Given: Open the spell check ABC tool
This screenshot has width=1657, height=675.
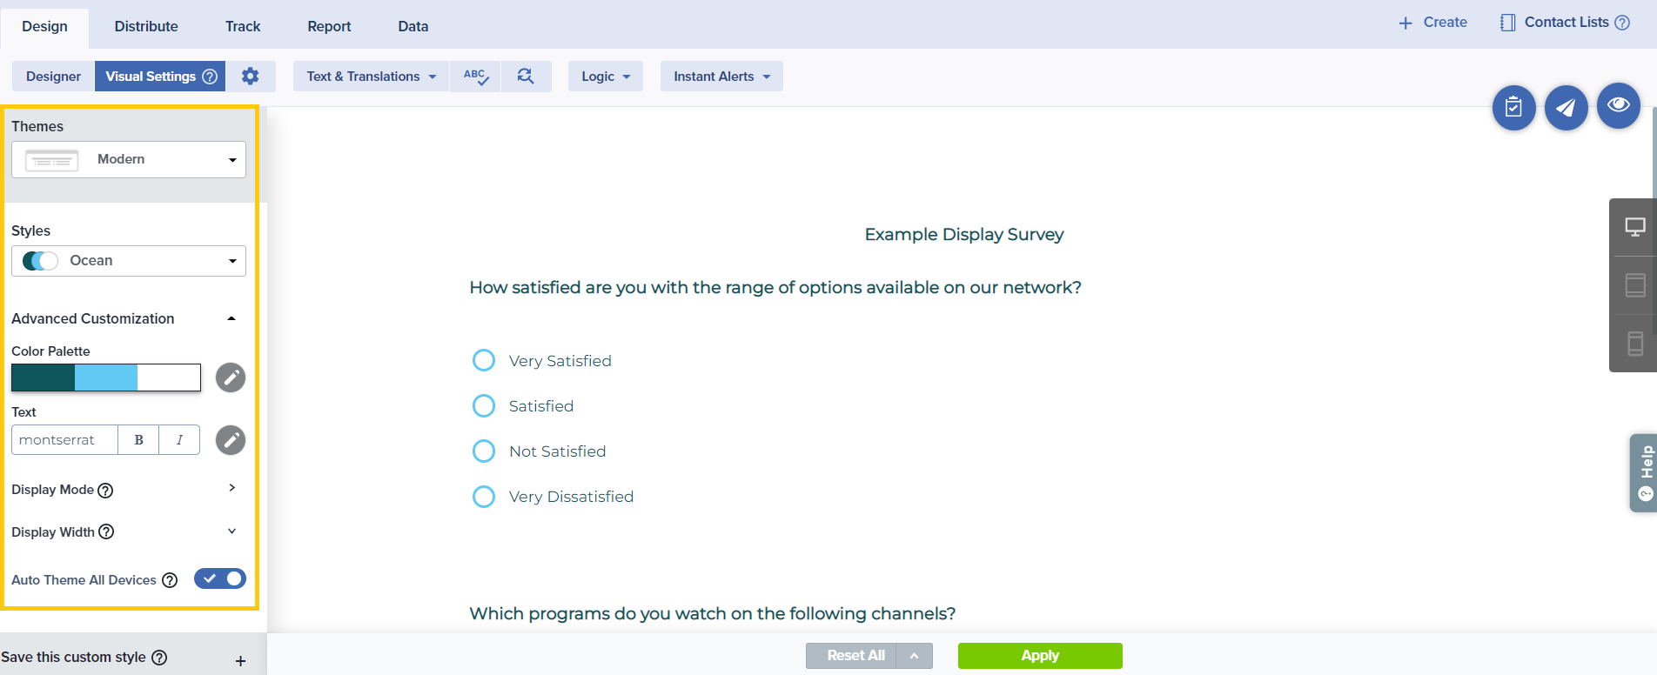Looking at the screenshot, I should [x=475, y=77].
